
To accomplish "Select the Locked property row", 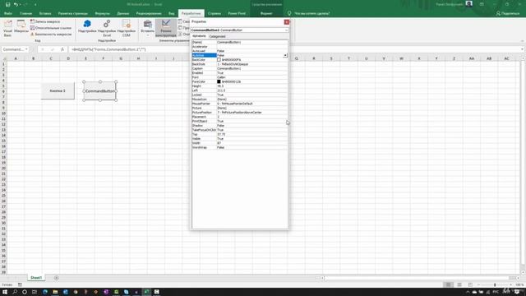I will pyautogui.click(x=239, y=95).
